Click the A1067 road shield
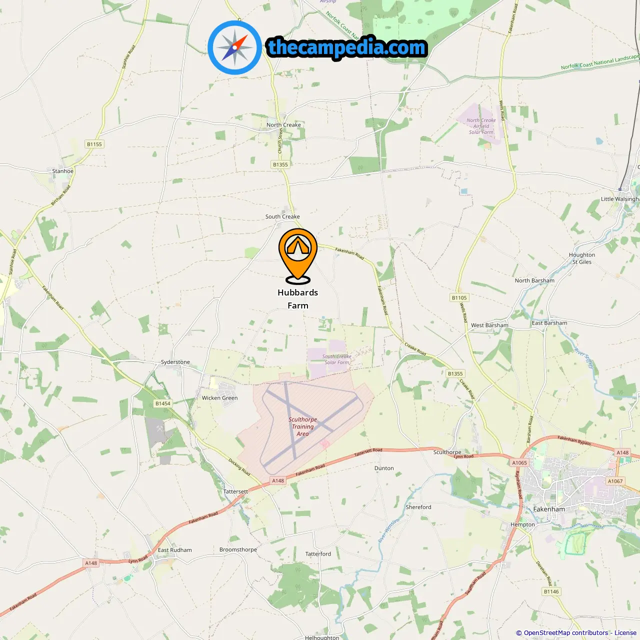 pyautogui.click(x=615, y=481)
